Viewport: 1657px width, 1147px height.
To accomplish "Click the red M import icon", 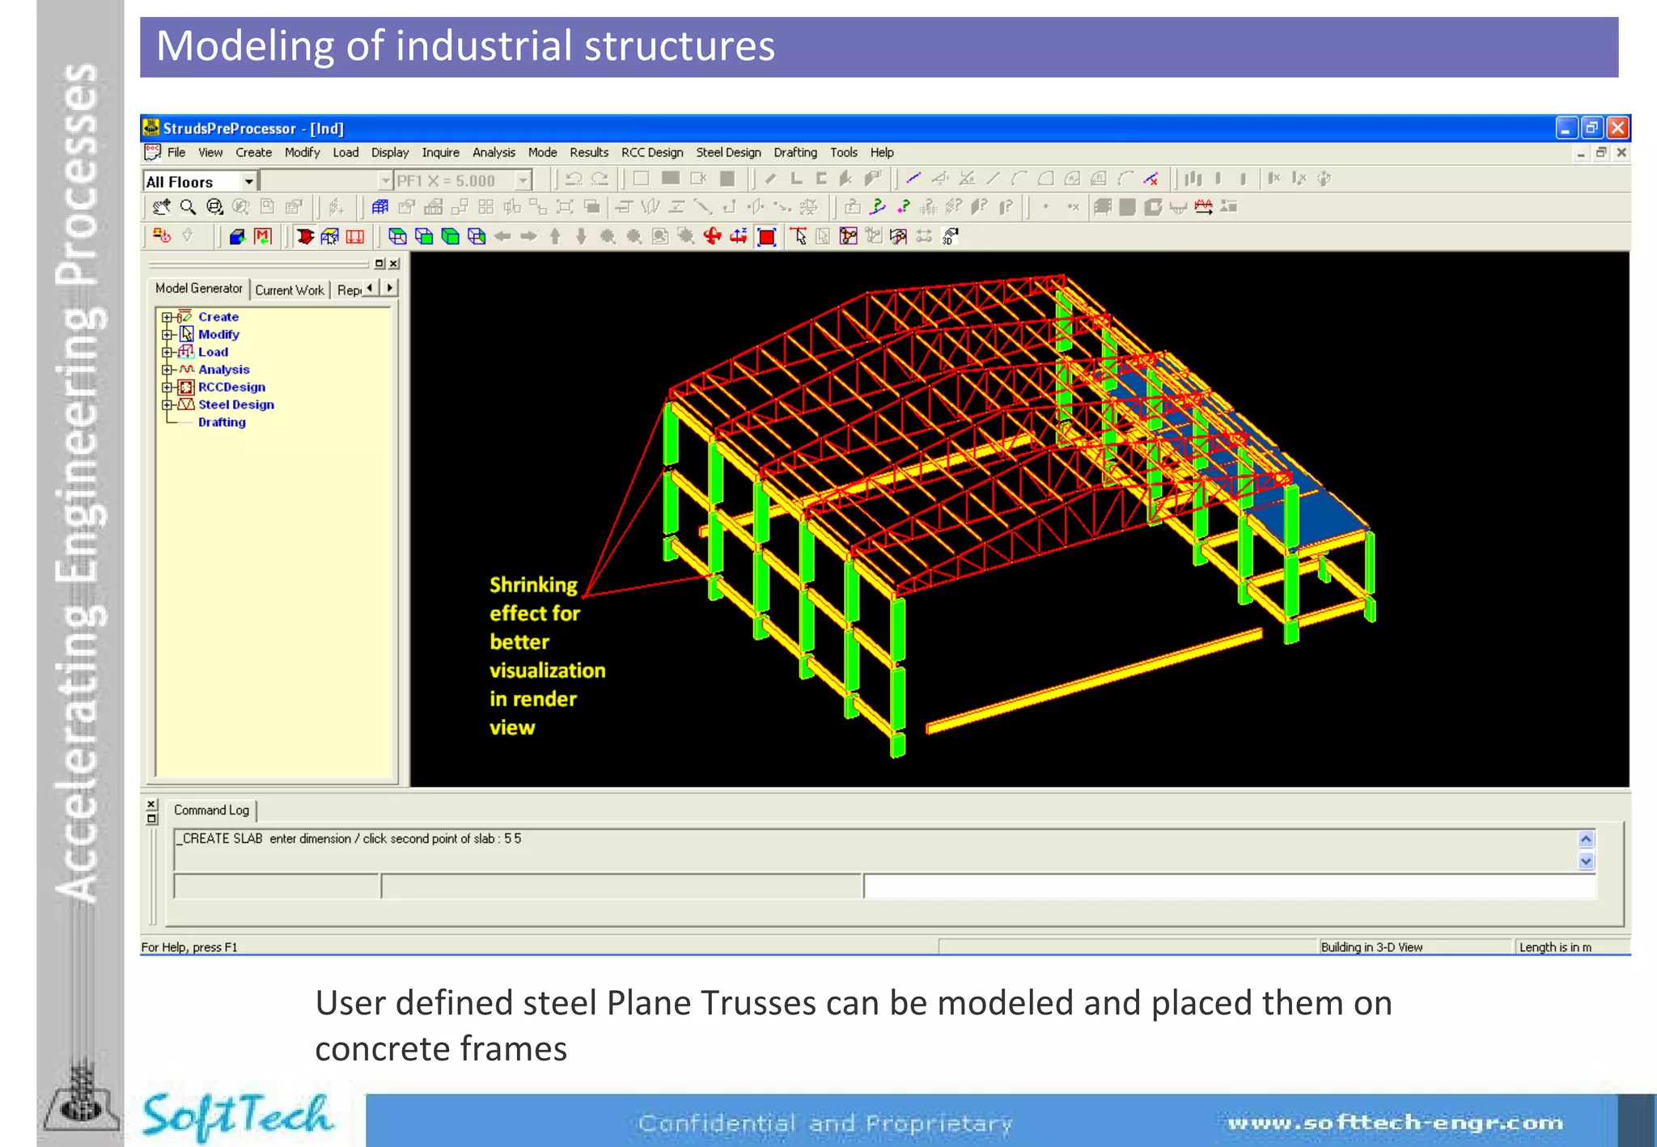I will click(x=262, y=237).
